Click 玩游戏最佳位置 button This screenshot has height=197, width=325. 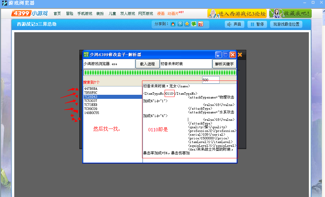pyautogui.click(x=286, y=24)
